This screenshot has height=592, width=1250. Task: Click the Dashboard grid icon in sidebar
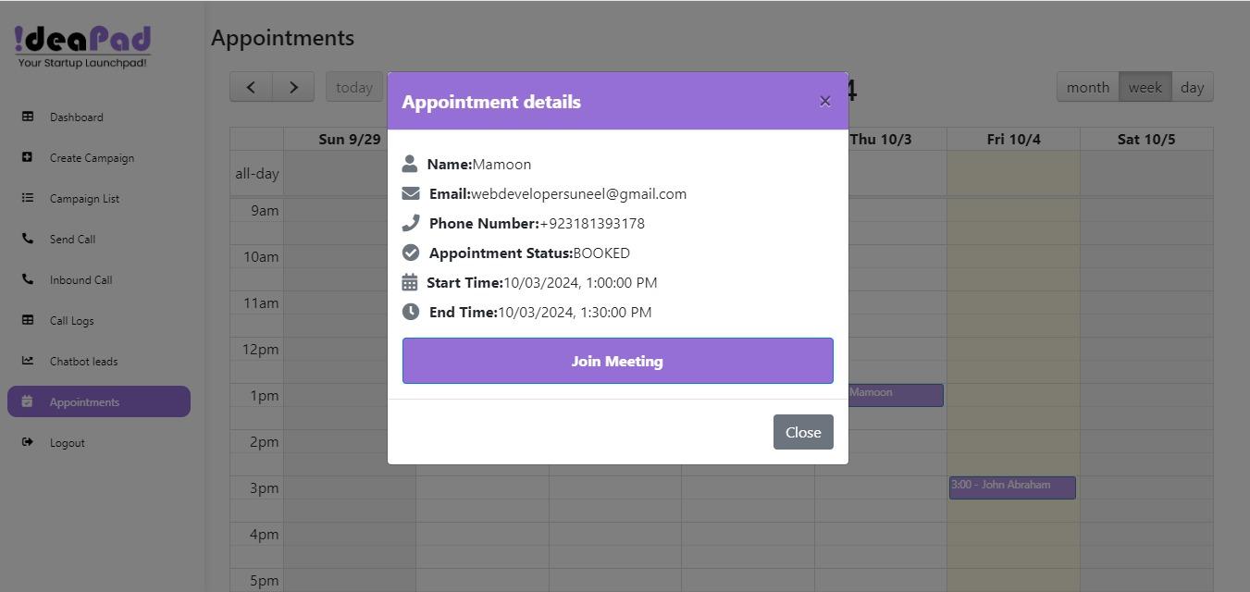(28, 117)
